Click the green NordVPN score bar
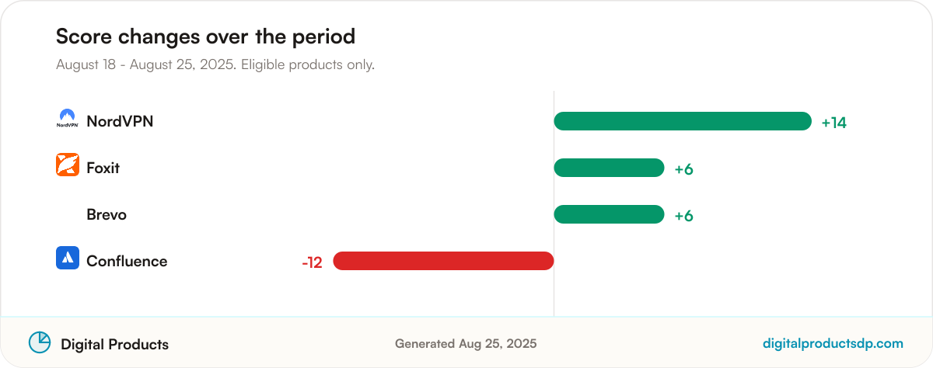This screenshot has height=368, width=933. [683, 121]
